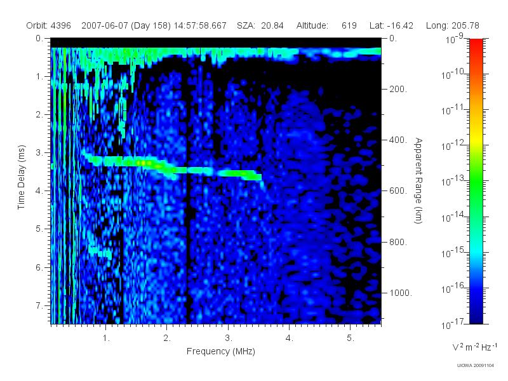Click the 'Apparent Range (km)' axis label
Image resolution: width=508 pixels, height=381 pixels.
click(x=418, y=180)
